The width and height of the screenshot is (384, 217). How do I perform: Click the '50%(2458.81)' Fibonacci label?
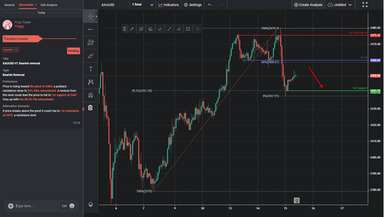[x=270, y=62]
